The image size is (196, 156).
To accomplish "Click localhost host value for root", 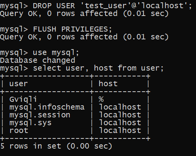I will [x=120, y=130].
